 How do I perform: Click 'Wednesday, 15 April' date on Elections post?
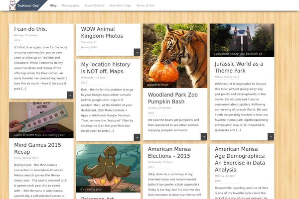(160, 162)
